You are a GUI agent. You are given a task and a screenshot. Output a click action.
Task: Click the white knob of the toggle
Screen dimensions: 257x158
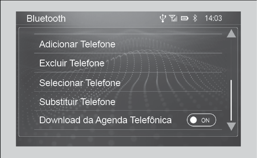193,120
